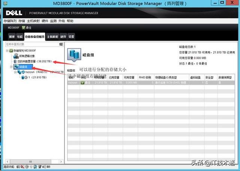This screenshot has width=240, height=171.
Task: Click the 磁盘组总数:1 text
Action: point(187,47)
